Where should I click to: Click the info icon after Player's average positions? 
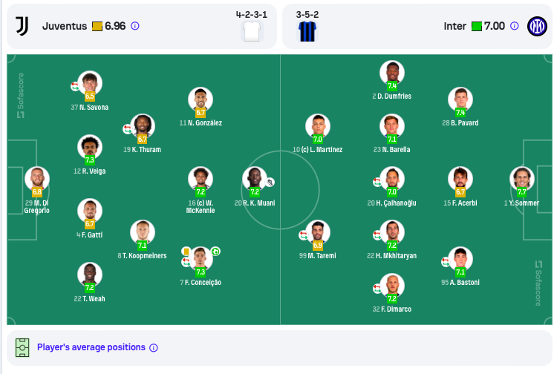pyautogui.click(x=154, y=348)
